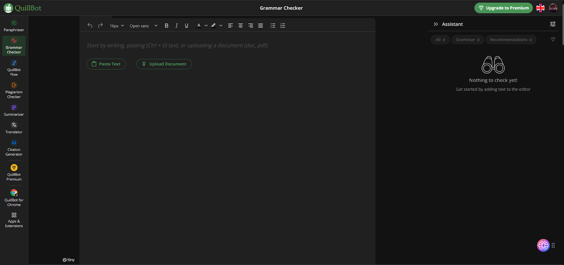Screen dimensions: 564x265
Task: Open the Paraphraser tool
Action: click(x=14, y=26)
